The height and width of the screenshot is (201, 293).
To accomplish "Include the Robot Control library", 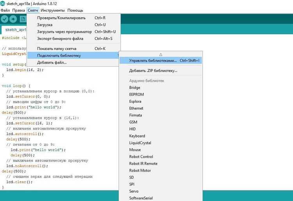I will point(161,157).
